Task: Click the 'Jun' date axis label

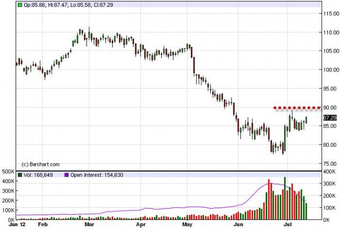Action: tap(238, 225)
